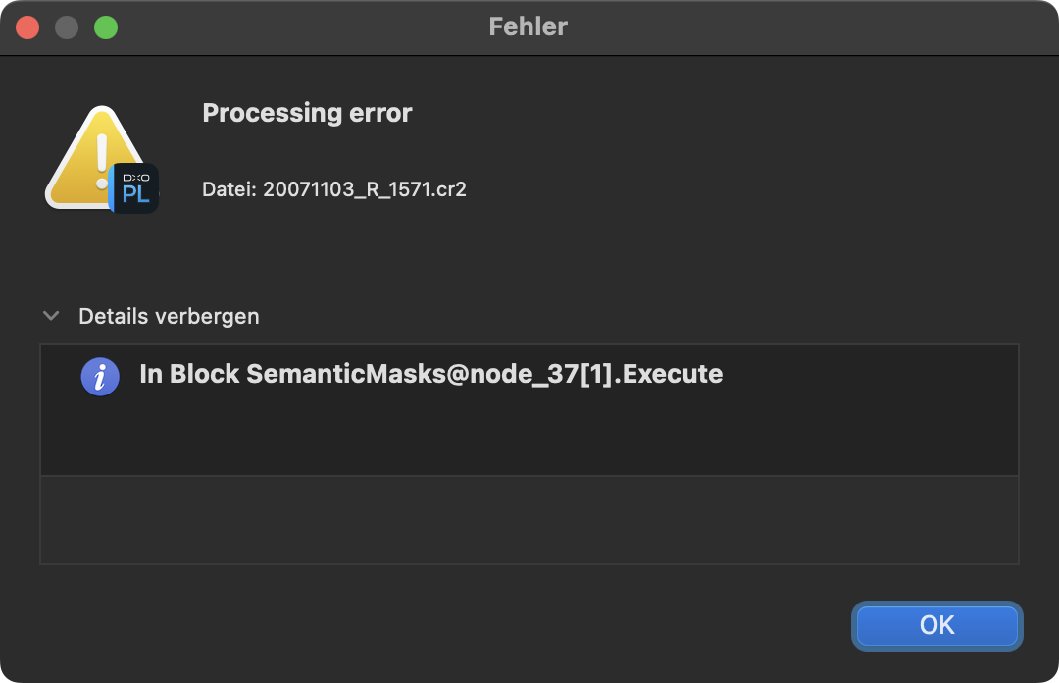Click the file name 20071103_R_1571.cr2
This screenshot has height=683, width=1059.
point(365,189)
